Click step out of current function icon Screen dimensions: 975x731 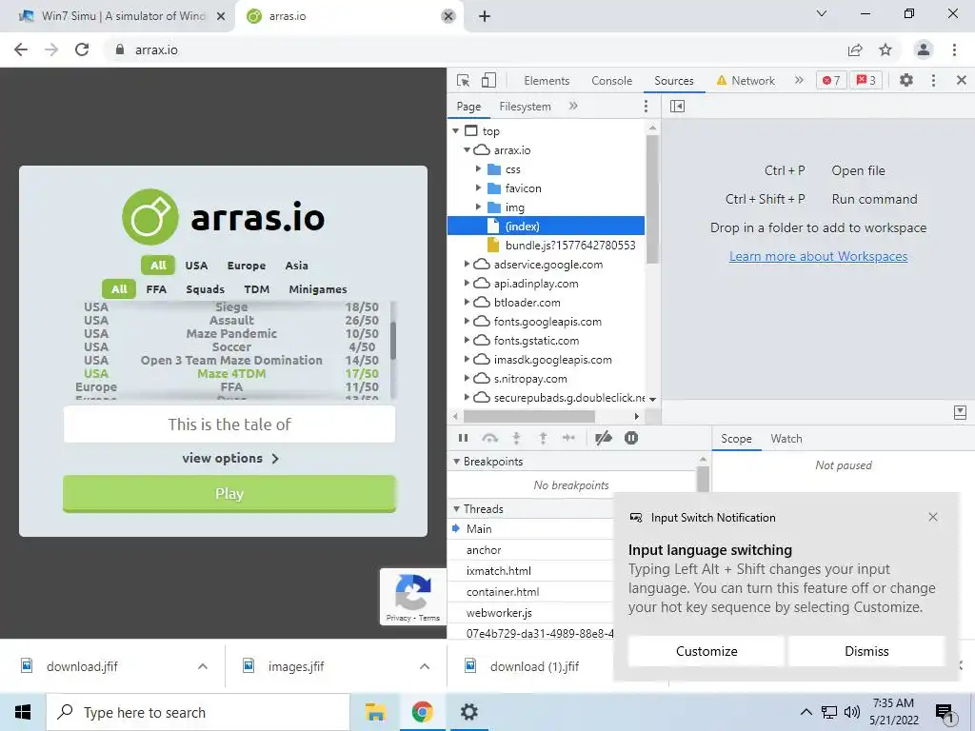click(x=543, y=438)
